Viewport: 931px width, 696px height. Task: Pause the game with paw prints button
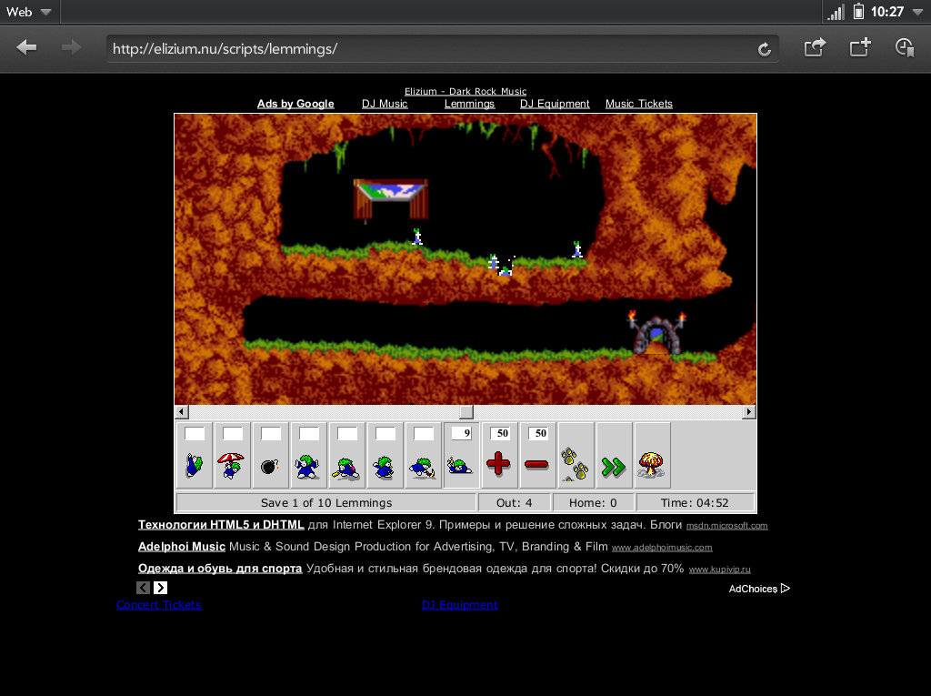[x=576, y=456]
